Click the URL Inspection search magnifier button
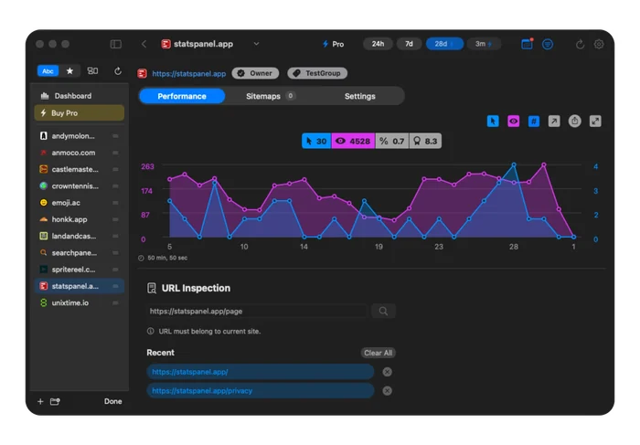Viewport: 640px width, 445px height. coord(383,312)
